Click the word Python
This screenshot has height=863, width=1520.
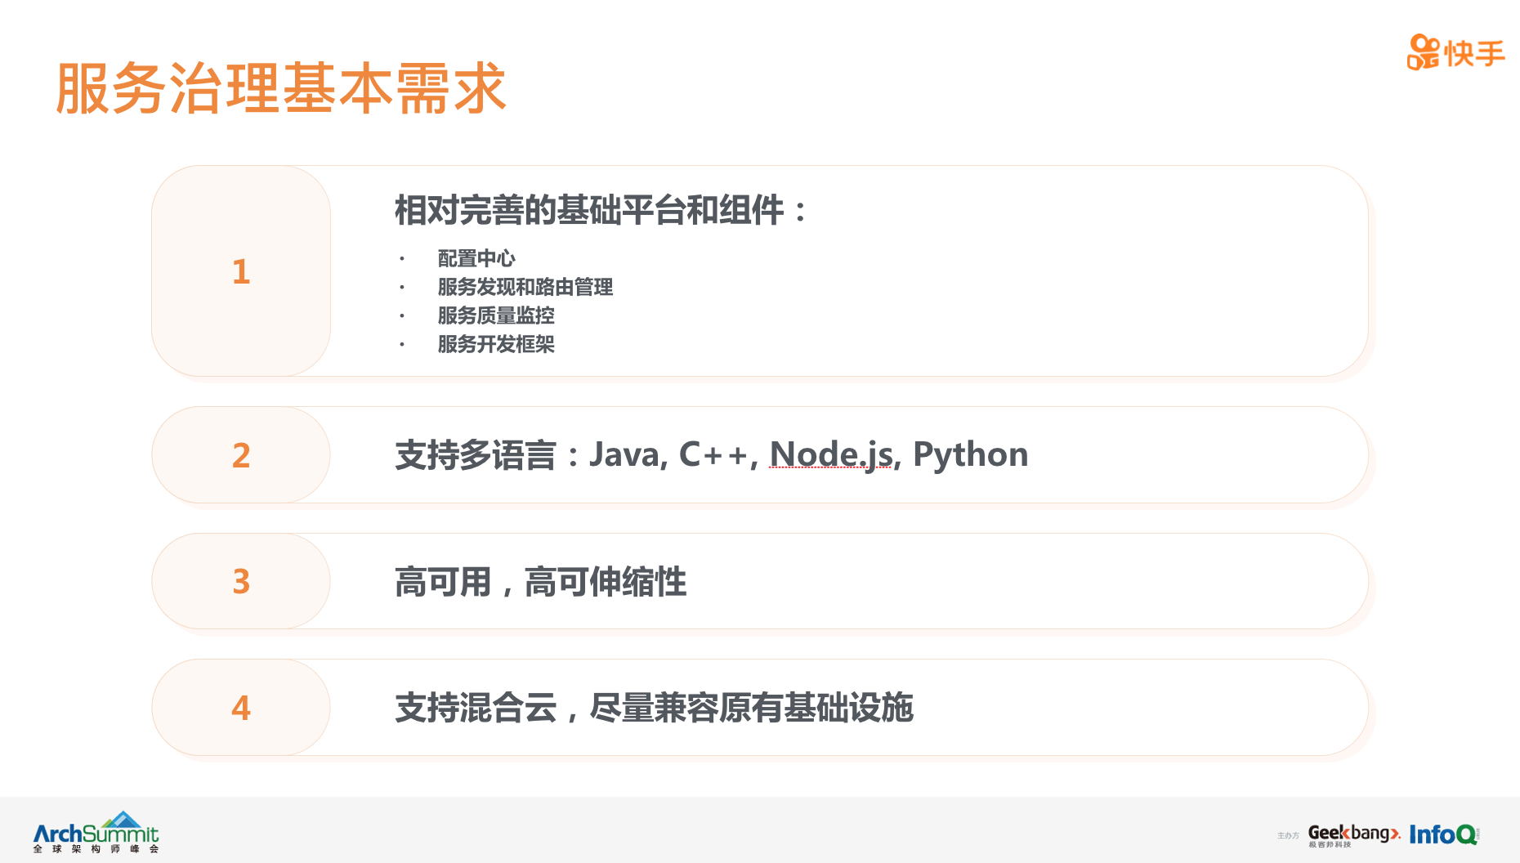tap(970, 454)
